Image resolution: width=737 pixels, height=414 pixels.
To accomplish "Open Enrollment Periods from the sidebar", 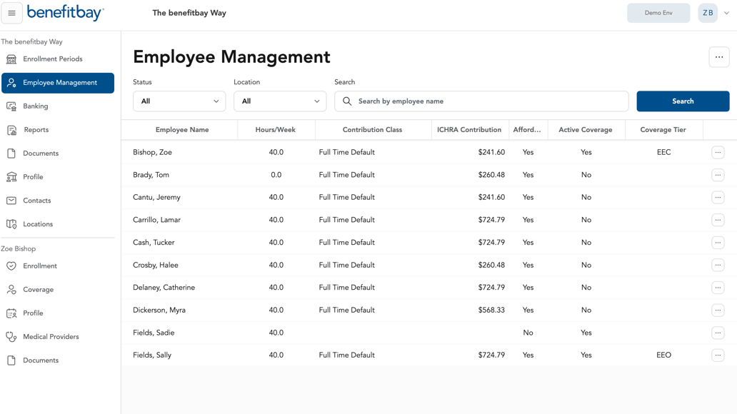I will pos(52,59).
